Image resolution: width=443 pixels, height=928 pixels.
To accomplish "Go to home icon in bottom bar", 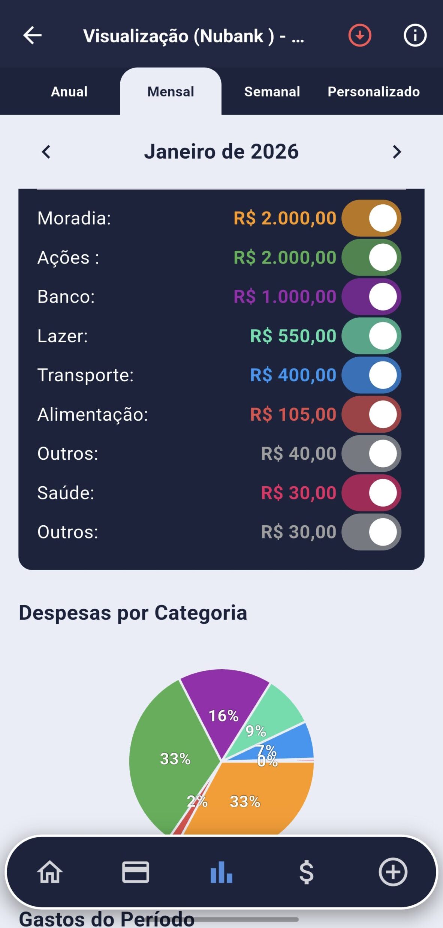I will pyautogui.click(x=50, y=872).
